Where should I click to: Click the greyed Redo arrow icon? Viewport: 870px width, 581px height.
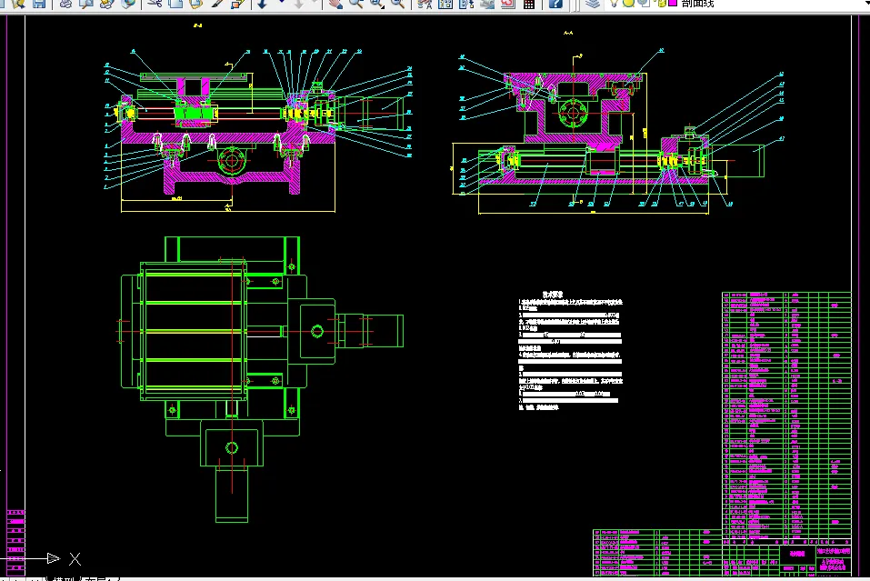(298, 4)
